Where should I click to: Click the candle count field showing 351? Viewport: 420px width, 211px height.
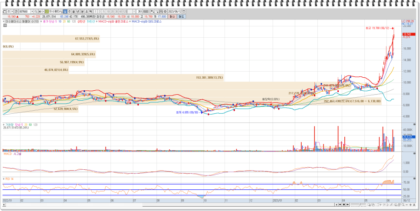point(140,11)
